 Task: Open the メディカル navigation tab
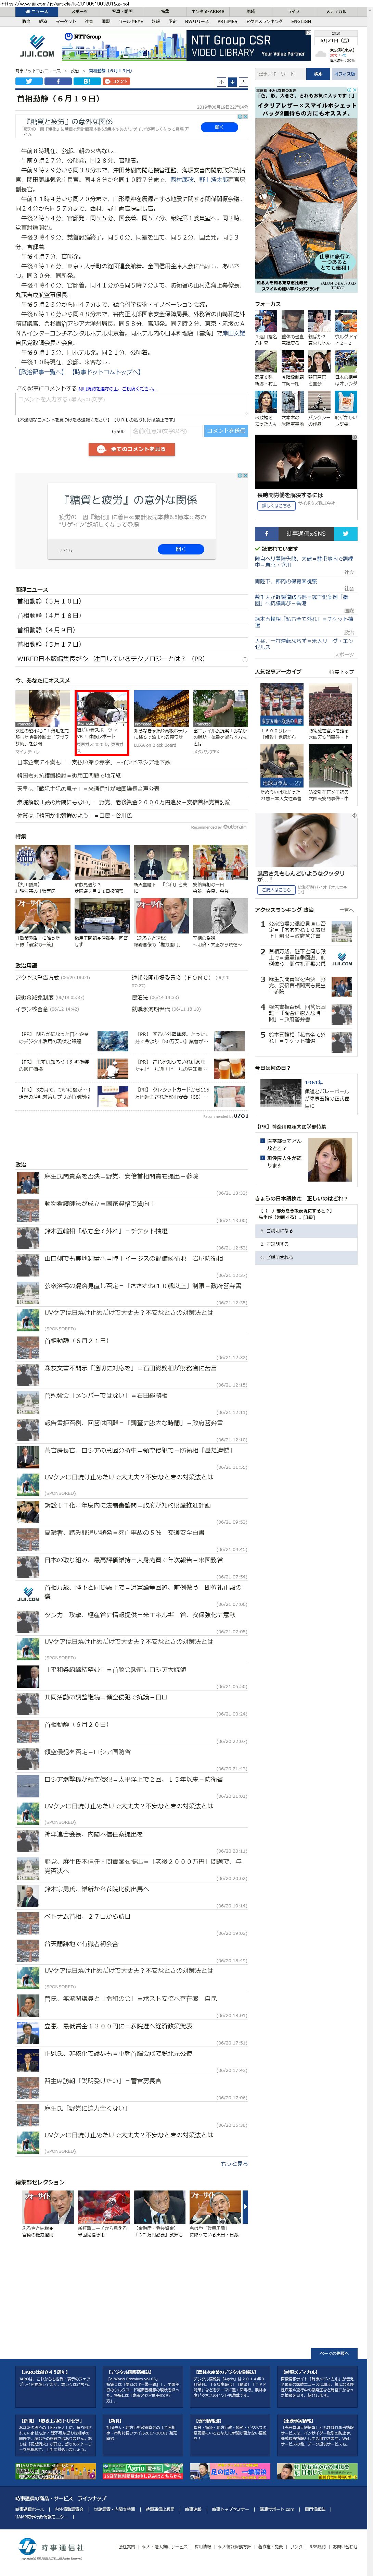coord(336,12)
